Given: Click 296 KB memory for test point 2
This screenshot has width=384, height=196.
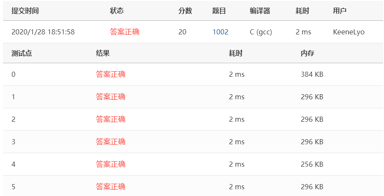Looking at the screenshot, I should point(312,119).
